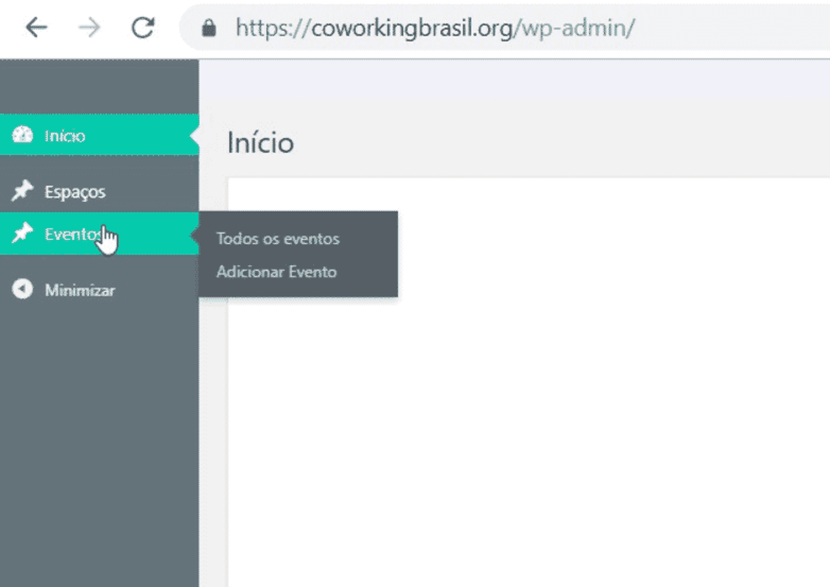Click the browser forward arrow
Screen dimensions: 830x587
[89, 28]
